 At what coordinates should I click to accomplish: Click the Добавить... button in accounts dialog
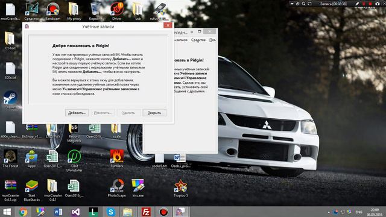click(77, 113)
